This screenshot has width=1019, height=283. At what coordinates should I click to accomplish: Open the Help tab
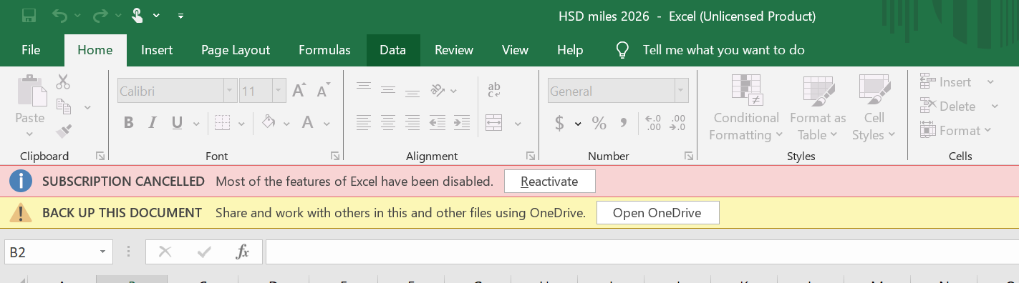[x=570, y=50]
